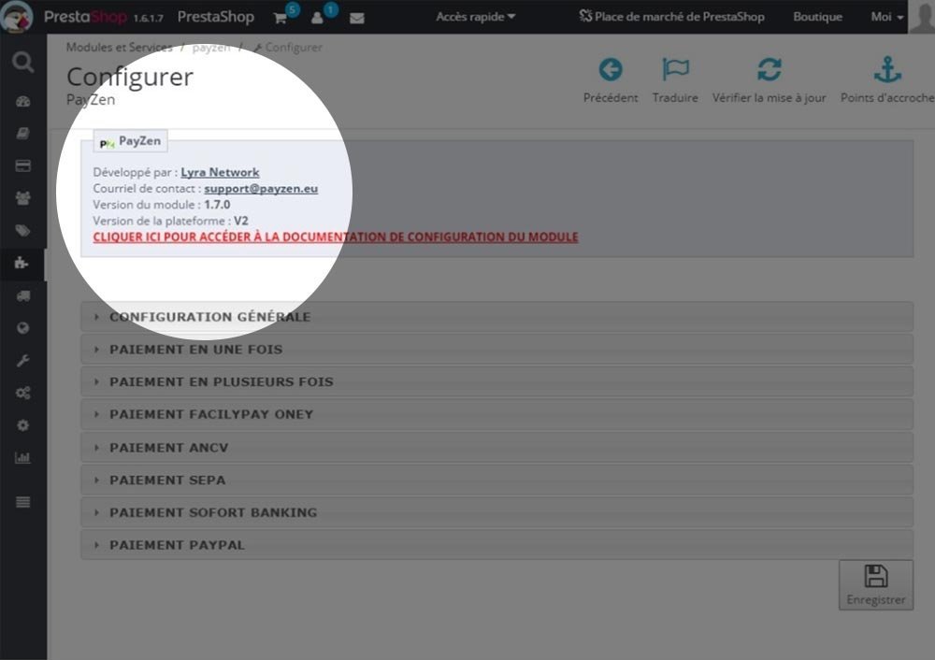The image size is (935, 660).
Task: Click the PrestaShop shop name link
Action: pyautogui.click(x=216, y=17)
